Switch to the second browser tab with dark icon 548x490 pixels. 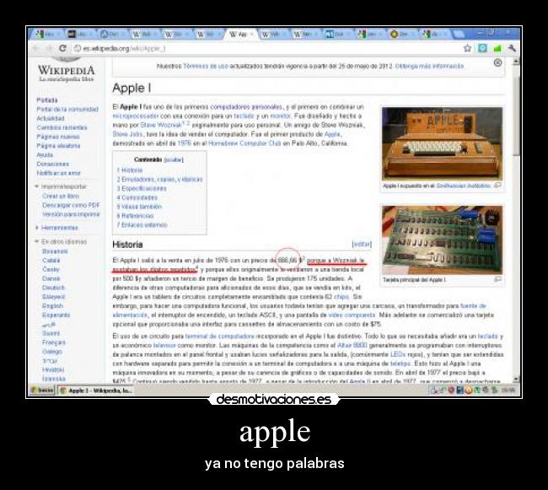tap(80, 35)
